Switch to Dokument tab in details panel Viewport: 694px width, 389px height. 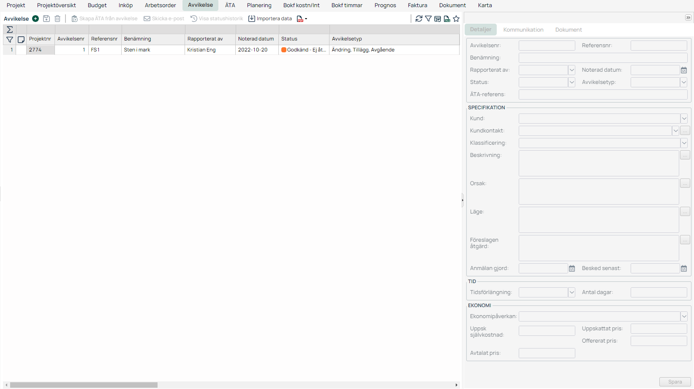569,30
